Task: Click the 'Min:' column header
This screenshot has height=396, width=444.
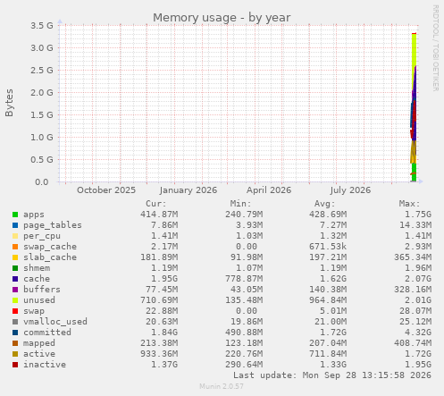Action: (x=240, y=204)
